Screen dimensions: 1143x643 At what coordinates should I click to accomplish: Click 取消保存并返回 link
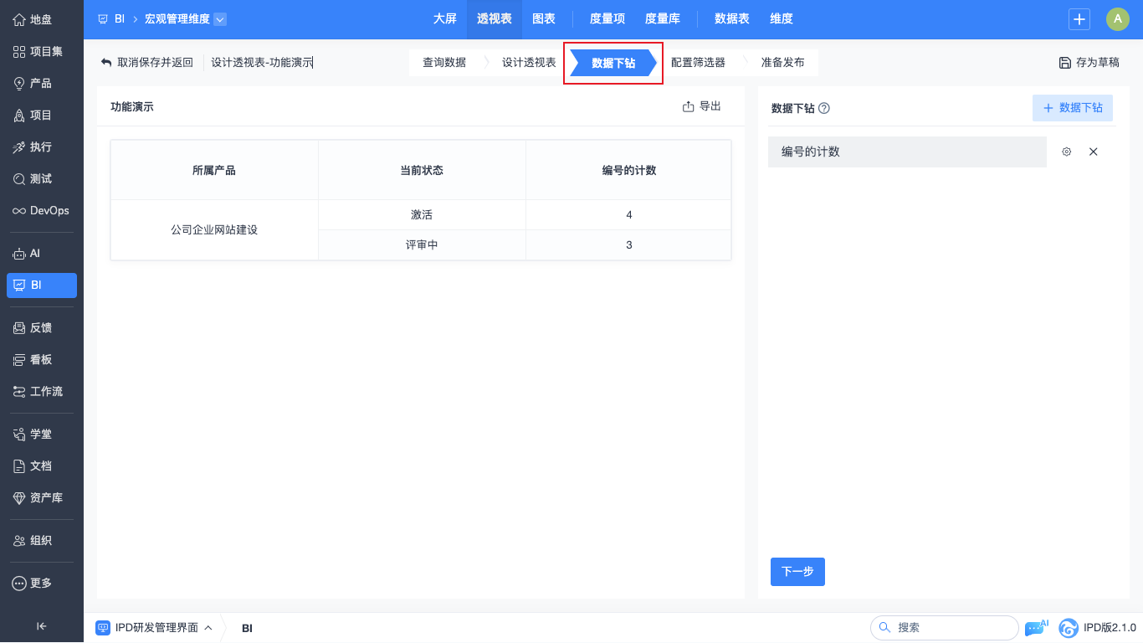pyautogui.click(x=147, y=63)
